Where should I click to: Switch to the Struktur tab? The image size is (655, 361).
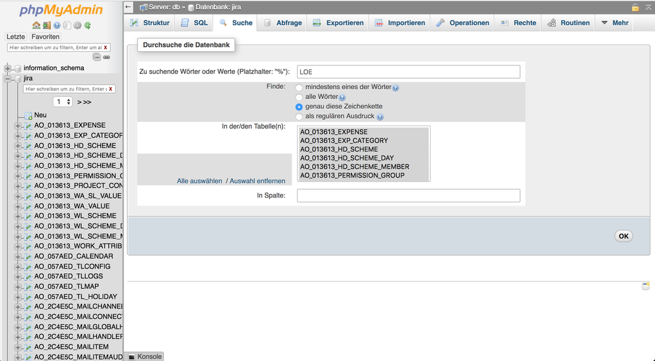pos(149,23)
